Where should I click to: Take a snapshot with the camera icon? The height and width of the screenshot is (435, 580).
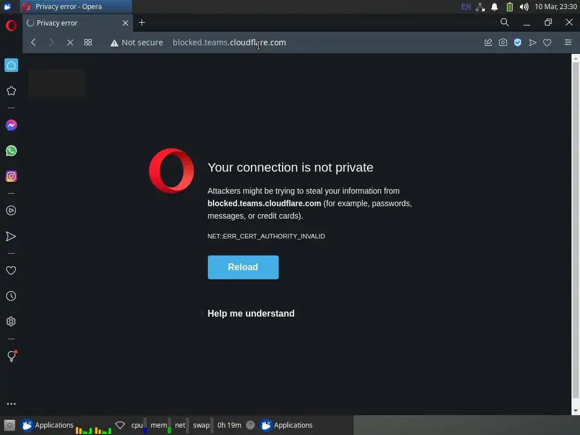(503, 42)
